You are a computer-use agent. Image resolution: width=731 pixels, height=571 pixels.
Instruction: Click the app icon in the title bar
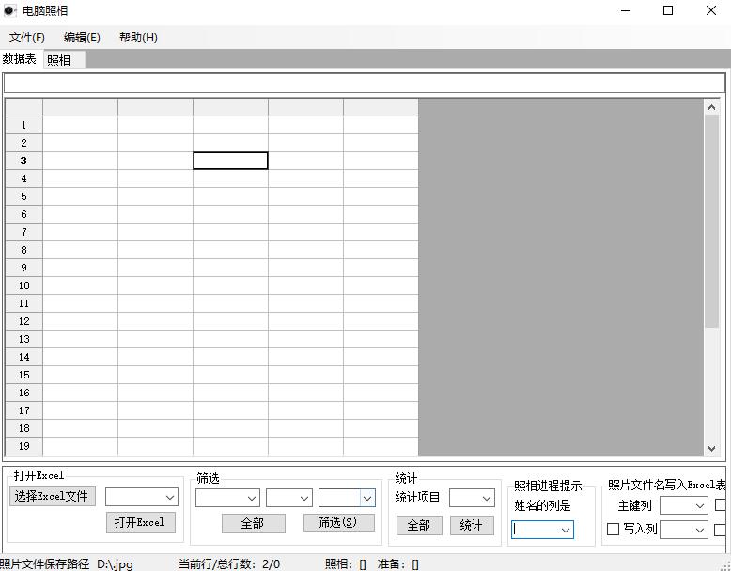click(9, 10)
